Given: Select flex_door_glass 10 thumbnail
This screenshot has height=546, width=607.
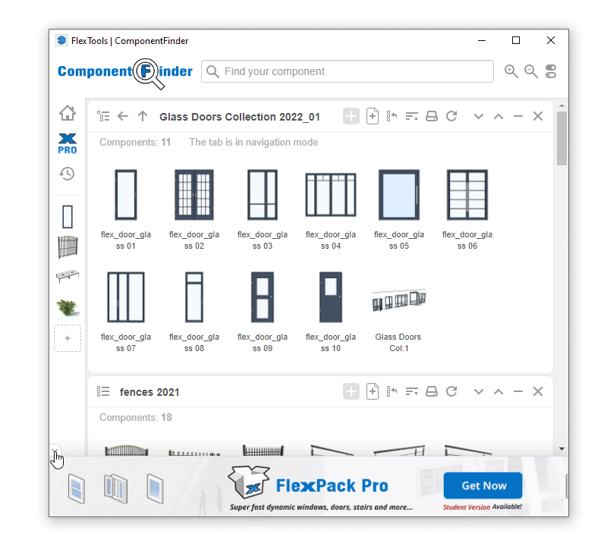Looking at the screenshot, I should pyautogui.click(x=331, y=297).
